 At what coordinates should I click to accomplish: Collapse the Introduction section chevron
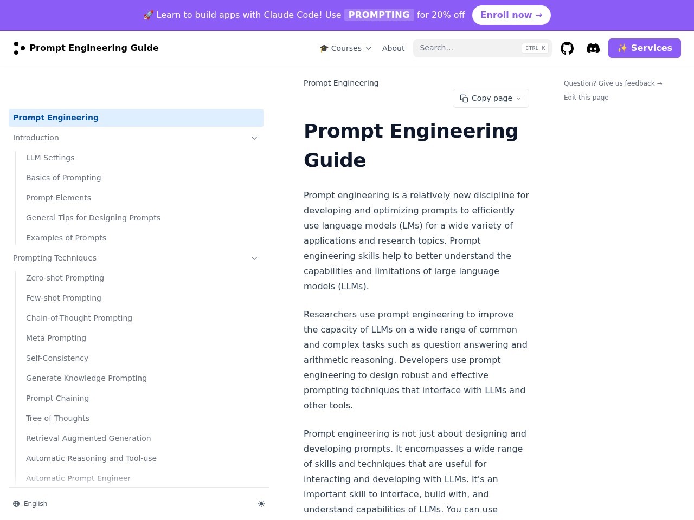pyautogui.click(x=254, y=138)
